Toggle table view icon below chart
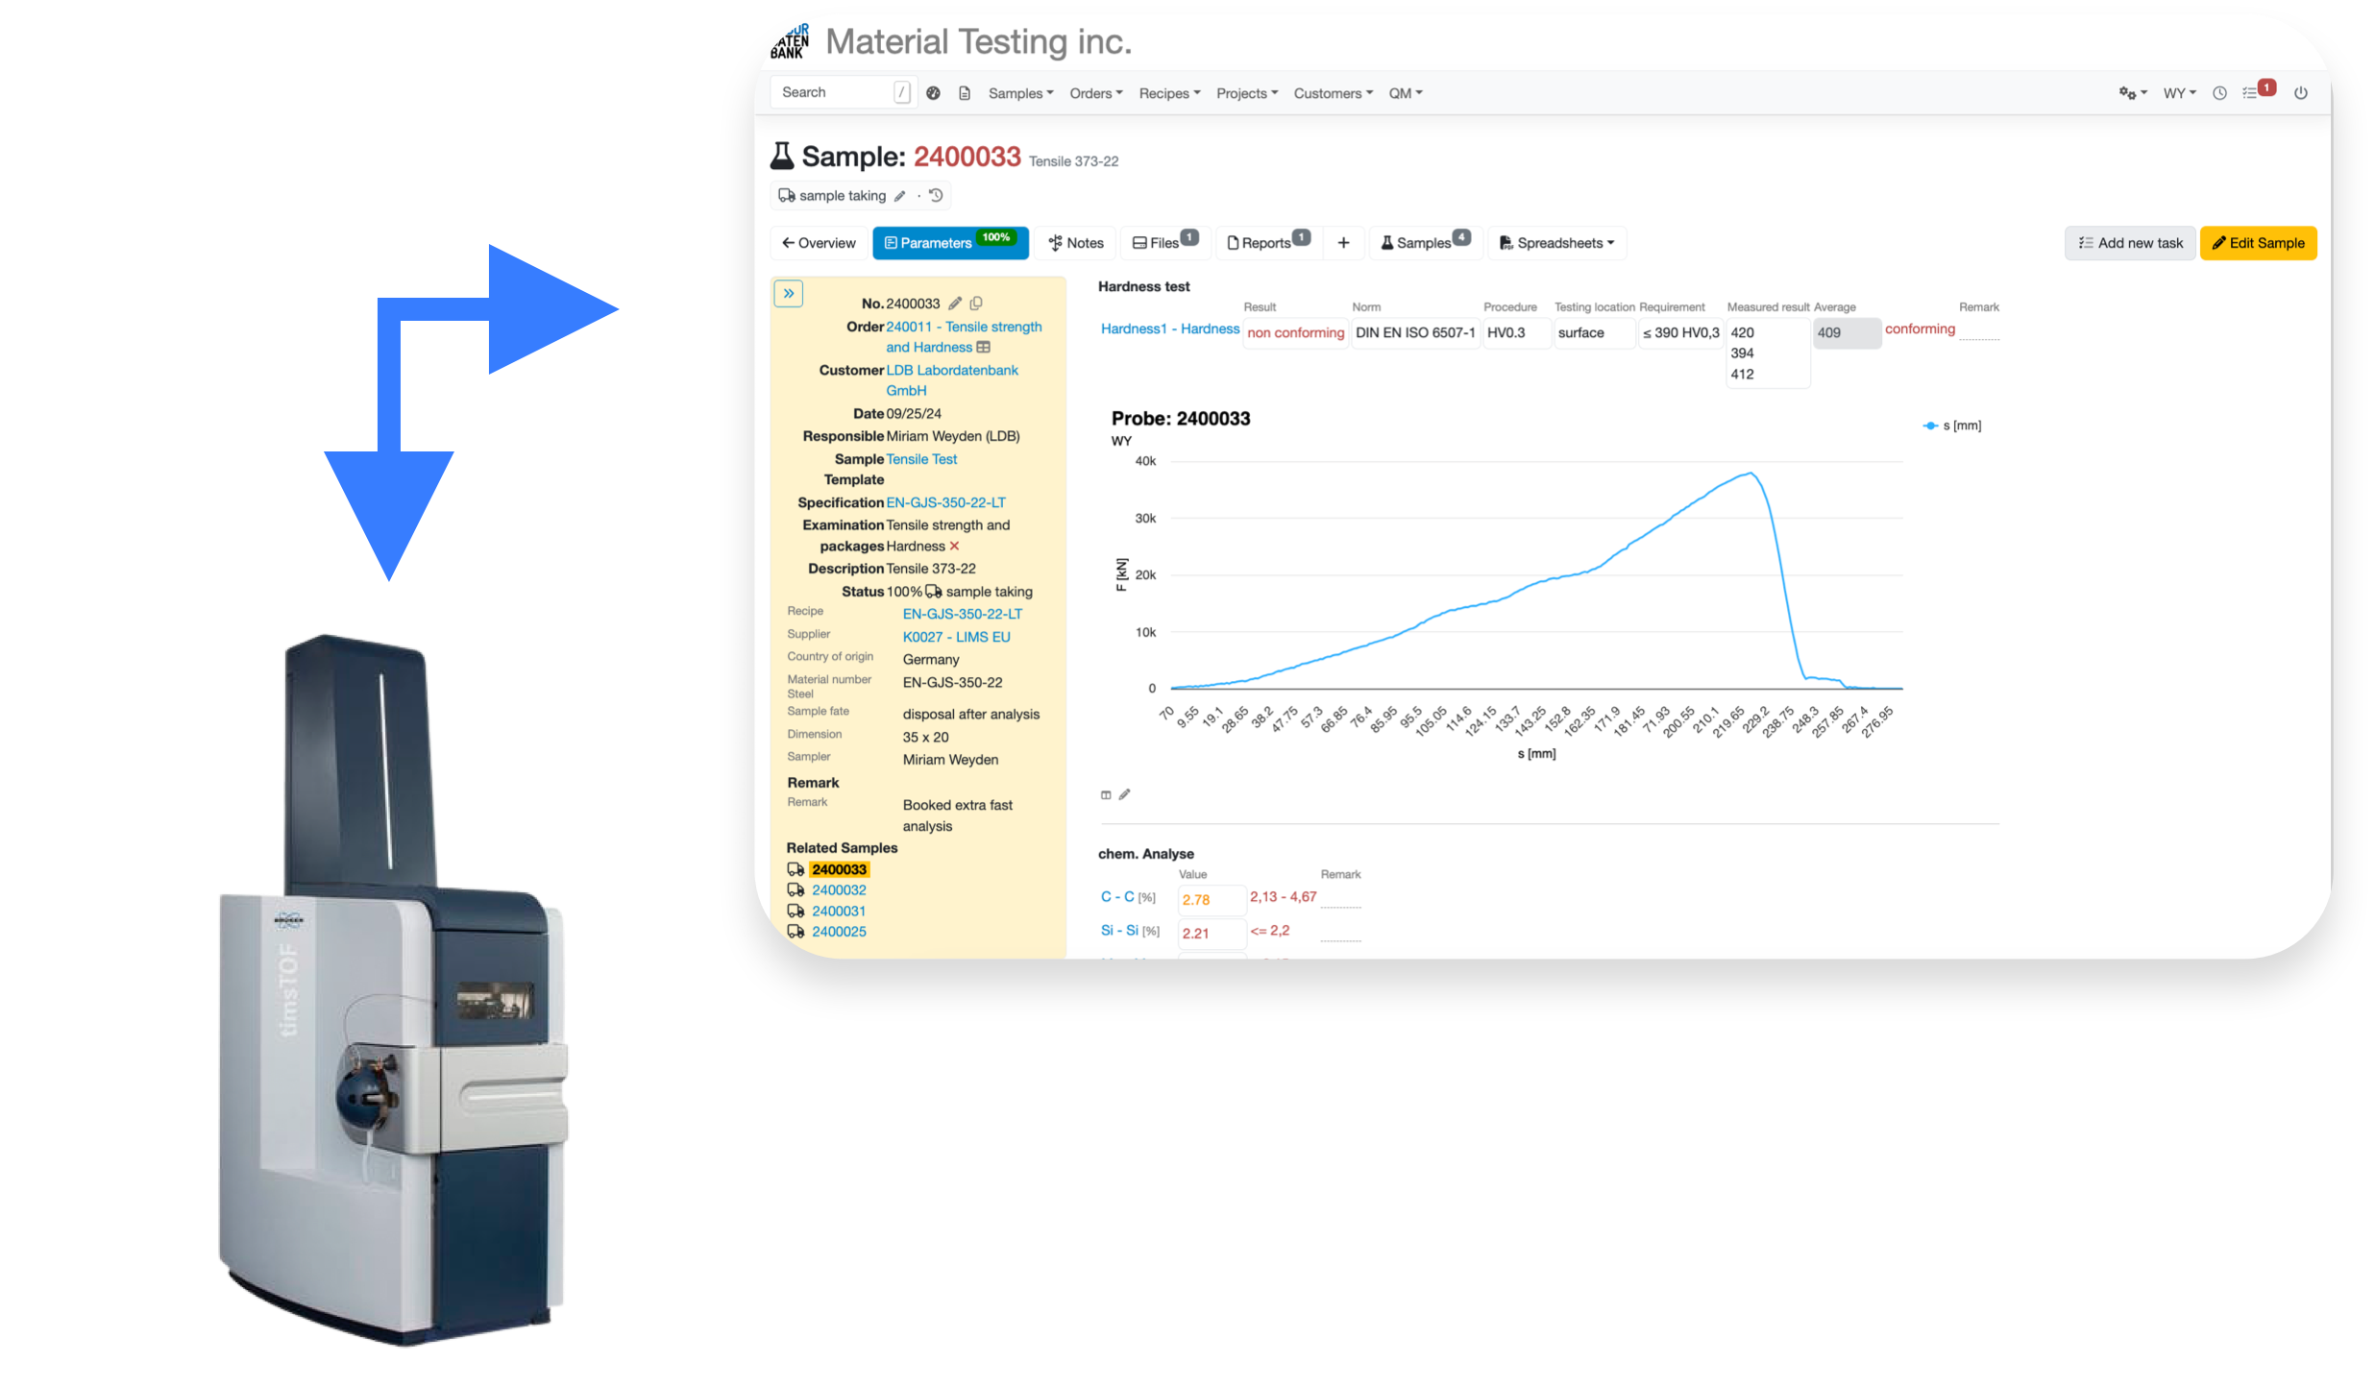 click(x=1106, y=794)
